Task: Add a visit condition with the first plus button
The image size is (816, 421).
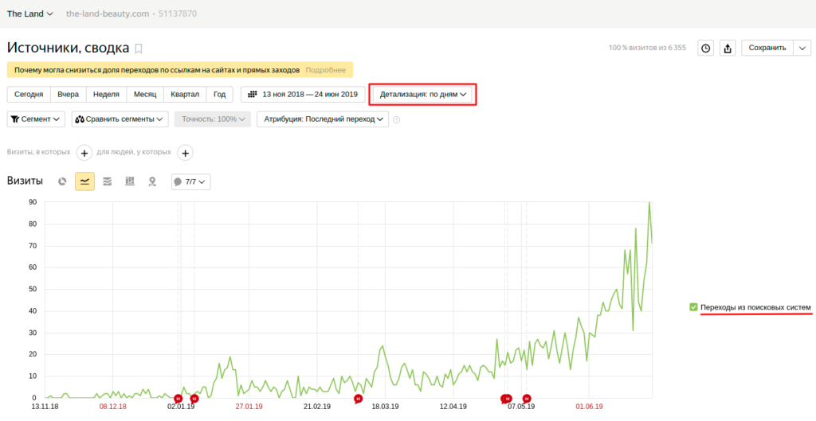Action: coord(84,152)
